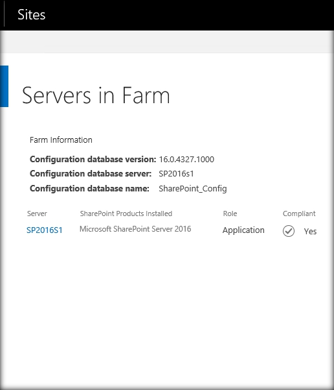Select the Servers in Farm page title
Screen dimensions: 334x390
pyautogui.click(x=96, y=95)
